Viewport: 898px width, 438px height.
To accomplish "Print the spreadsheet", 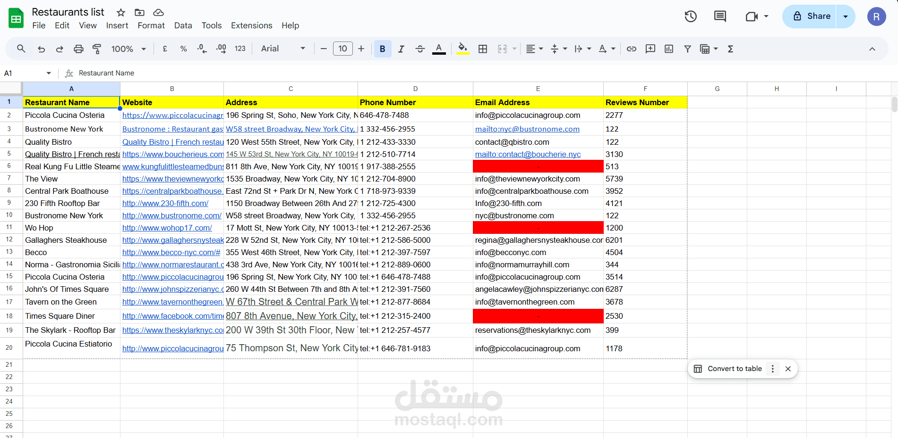I will (78, 49).
